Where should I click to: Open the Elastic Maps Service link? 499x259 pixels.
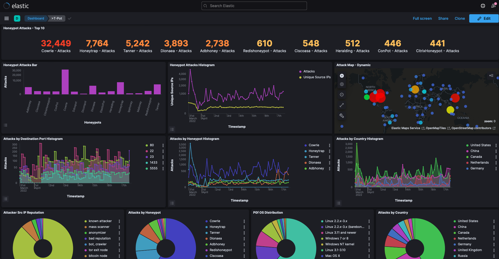[406, 128]
